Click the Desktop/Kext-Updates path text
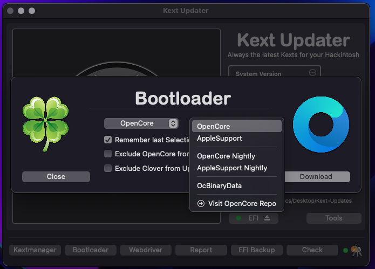Screen dimensions: 375x269 (318, 201)
